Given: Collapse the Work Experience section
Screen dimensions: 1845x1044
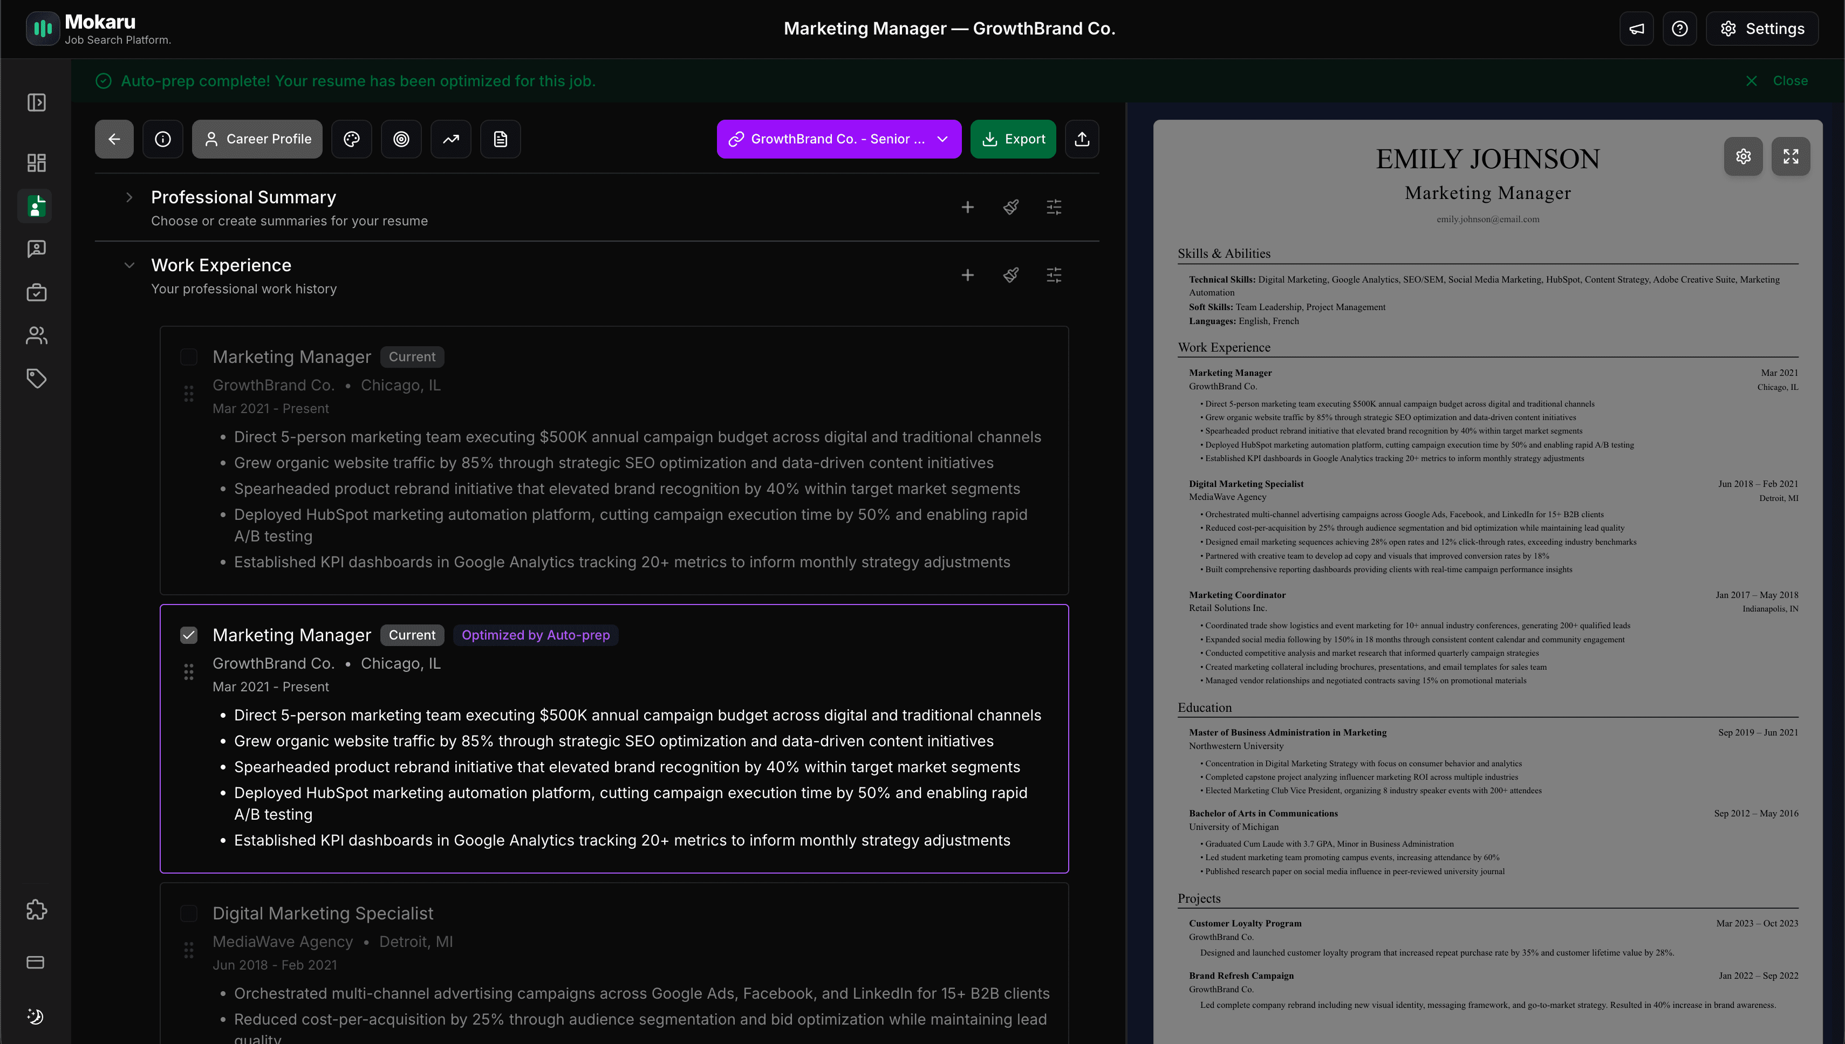Looking at the screenshot, I should coord(130,265).
